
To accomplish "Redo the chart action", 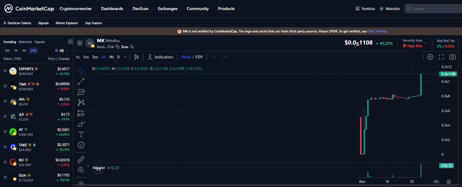I will (x=225, y=57).
